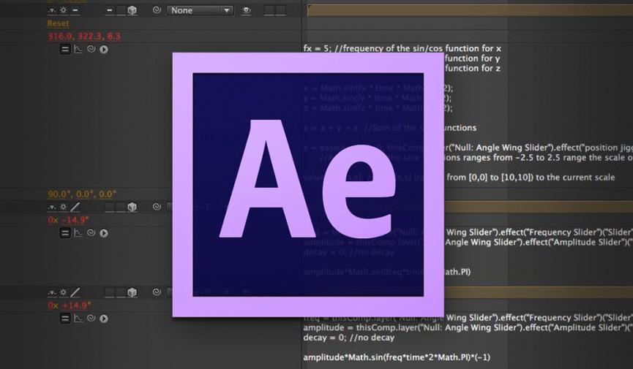Image resolution: width=633 pixels, height=369 pixels.
Task: Click the slash quality switch above 0x +14.9°
Action: coord(75,293)
